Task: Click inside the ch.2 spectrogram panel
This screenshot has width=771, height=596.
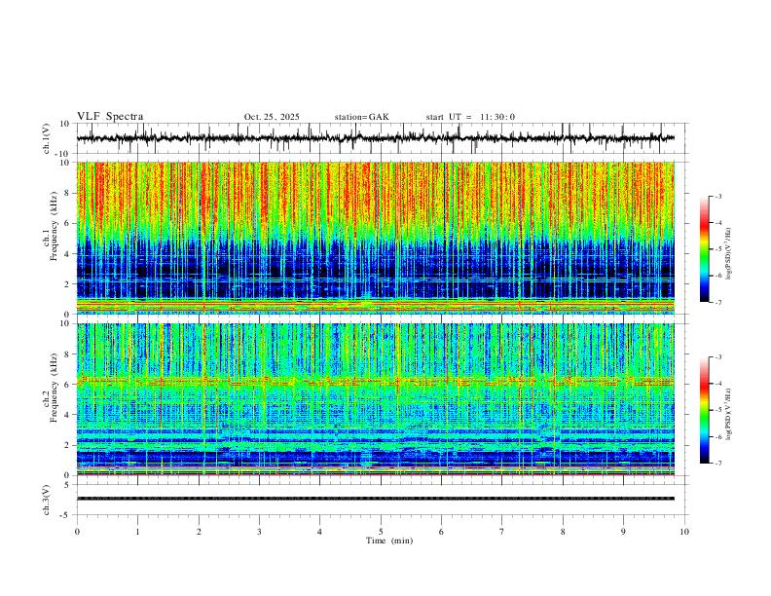Action: tap(375, 399)
